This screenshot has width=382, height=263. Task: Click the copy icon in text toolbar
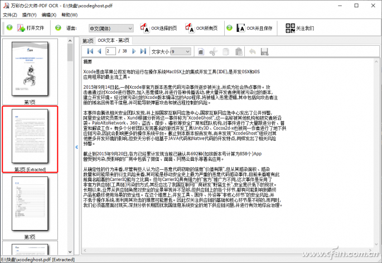[x=226, y=51]
